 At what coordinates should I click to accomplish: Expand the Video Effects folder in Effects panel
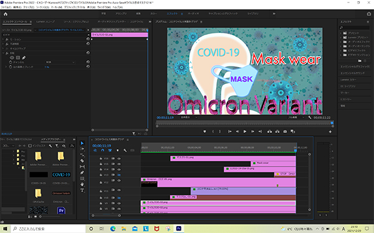pyautogui.click(x=340, y=50)
